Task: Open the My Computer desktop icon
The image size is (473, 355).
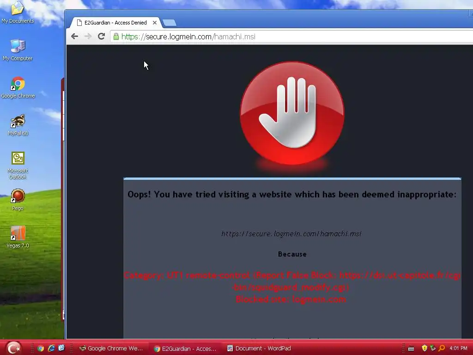Action: click(x=18, y=50)
